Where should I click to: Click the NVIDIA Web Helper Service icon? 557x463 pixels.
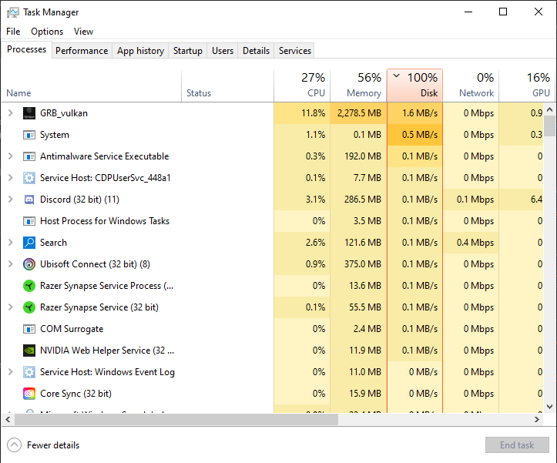click(29, 351)
